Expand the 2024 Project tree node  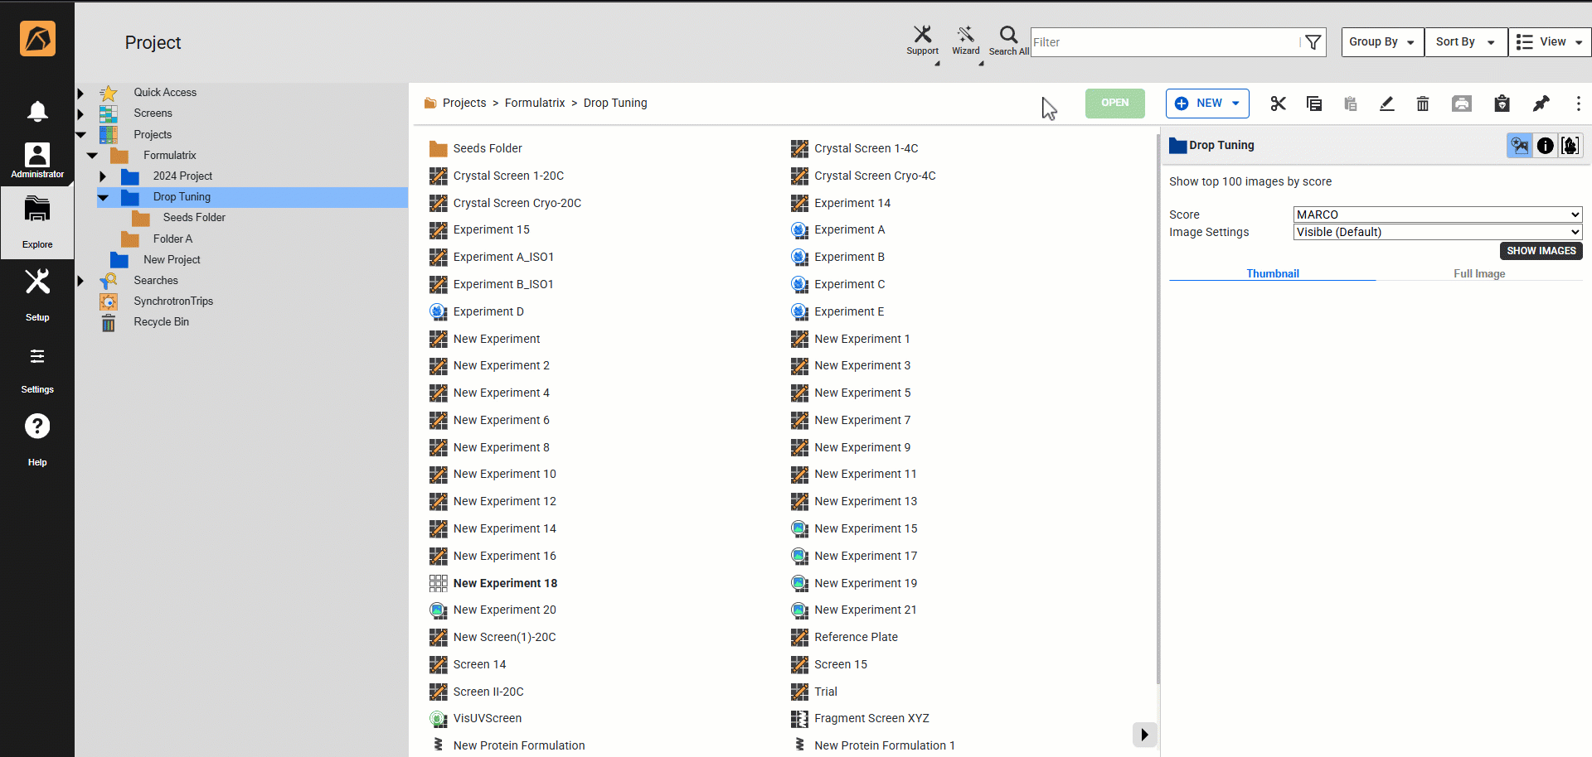(103, 176)
